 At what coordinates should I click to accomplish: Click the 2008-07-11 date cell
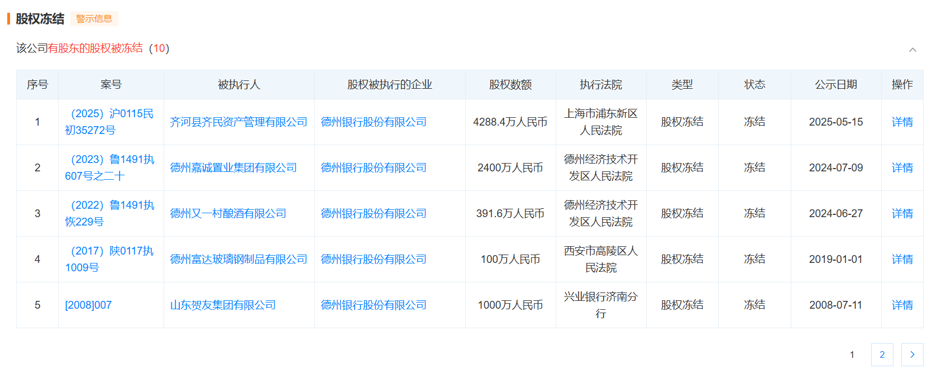(x=836, y=305)
